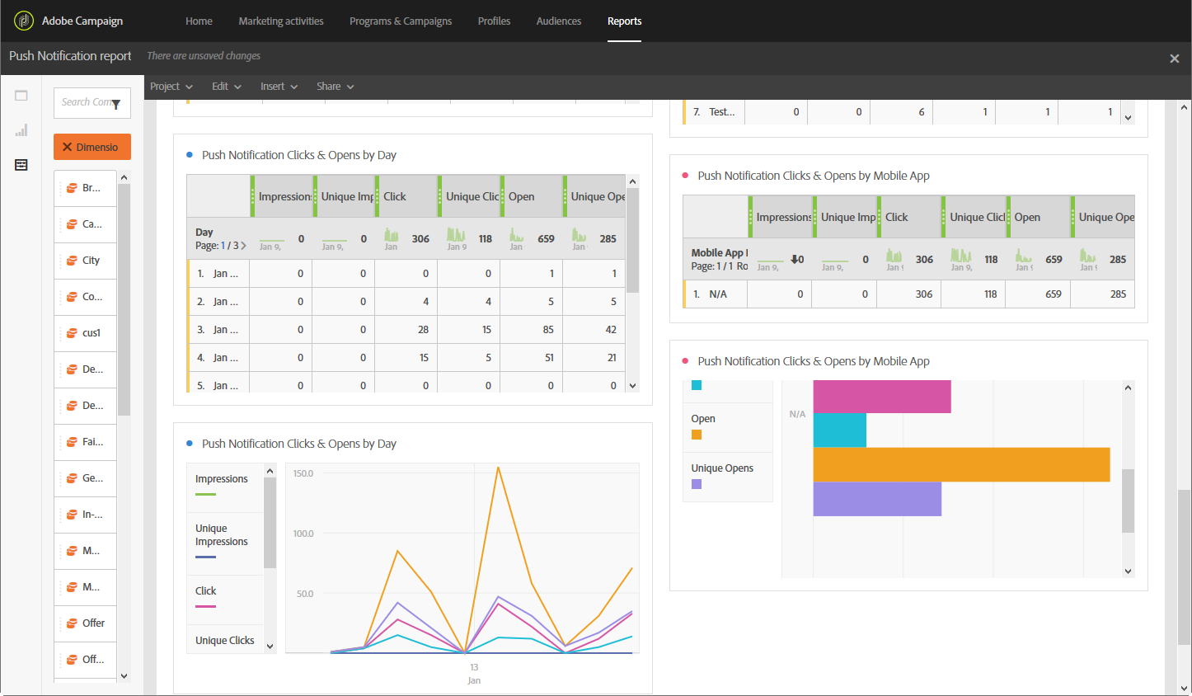This screenshot has width=1192, height=696.
Task: Select the Components icon in left rail
Action: (x=21, y=165)
